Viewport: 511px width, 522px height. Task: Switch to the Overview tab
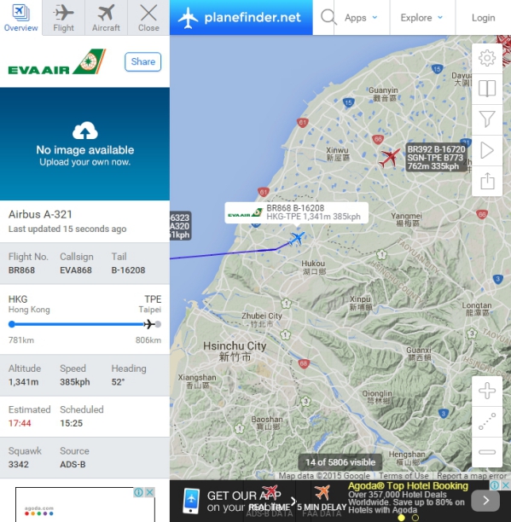pyautogui.click(x=20, y=17)
